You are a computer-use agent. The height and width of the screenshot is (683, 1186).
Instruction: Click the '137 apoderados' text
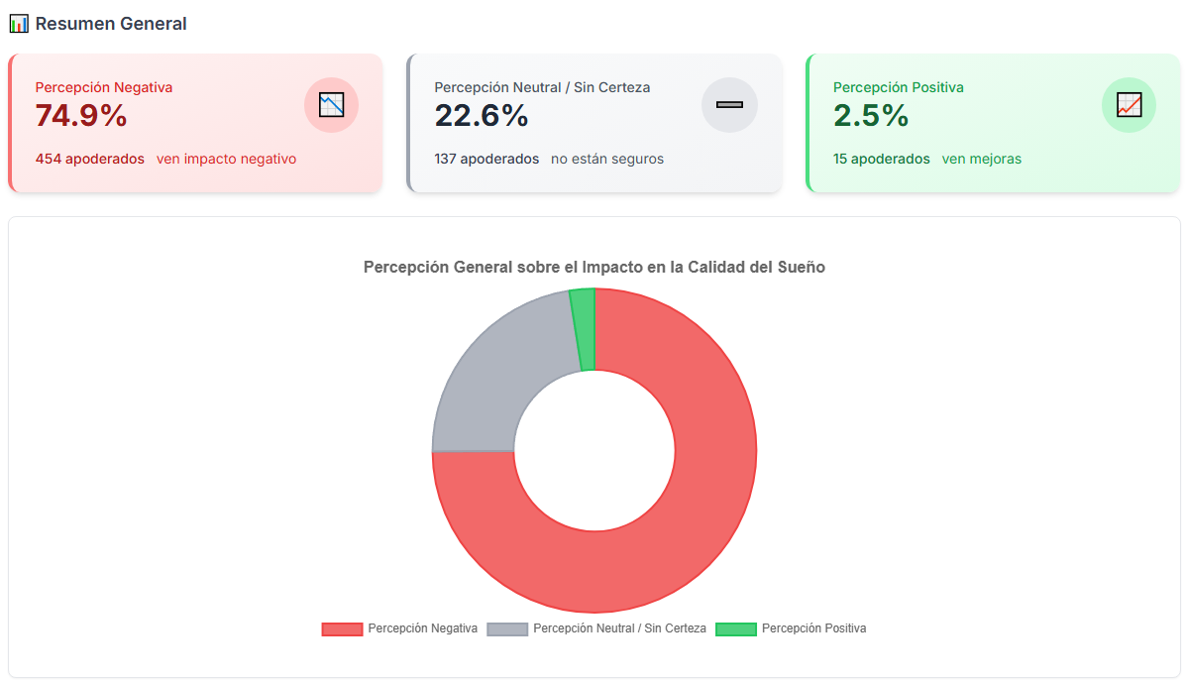click(486, 159)
